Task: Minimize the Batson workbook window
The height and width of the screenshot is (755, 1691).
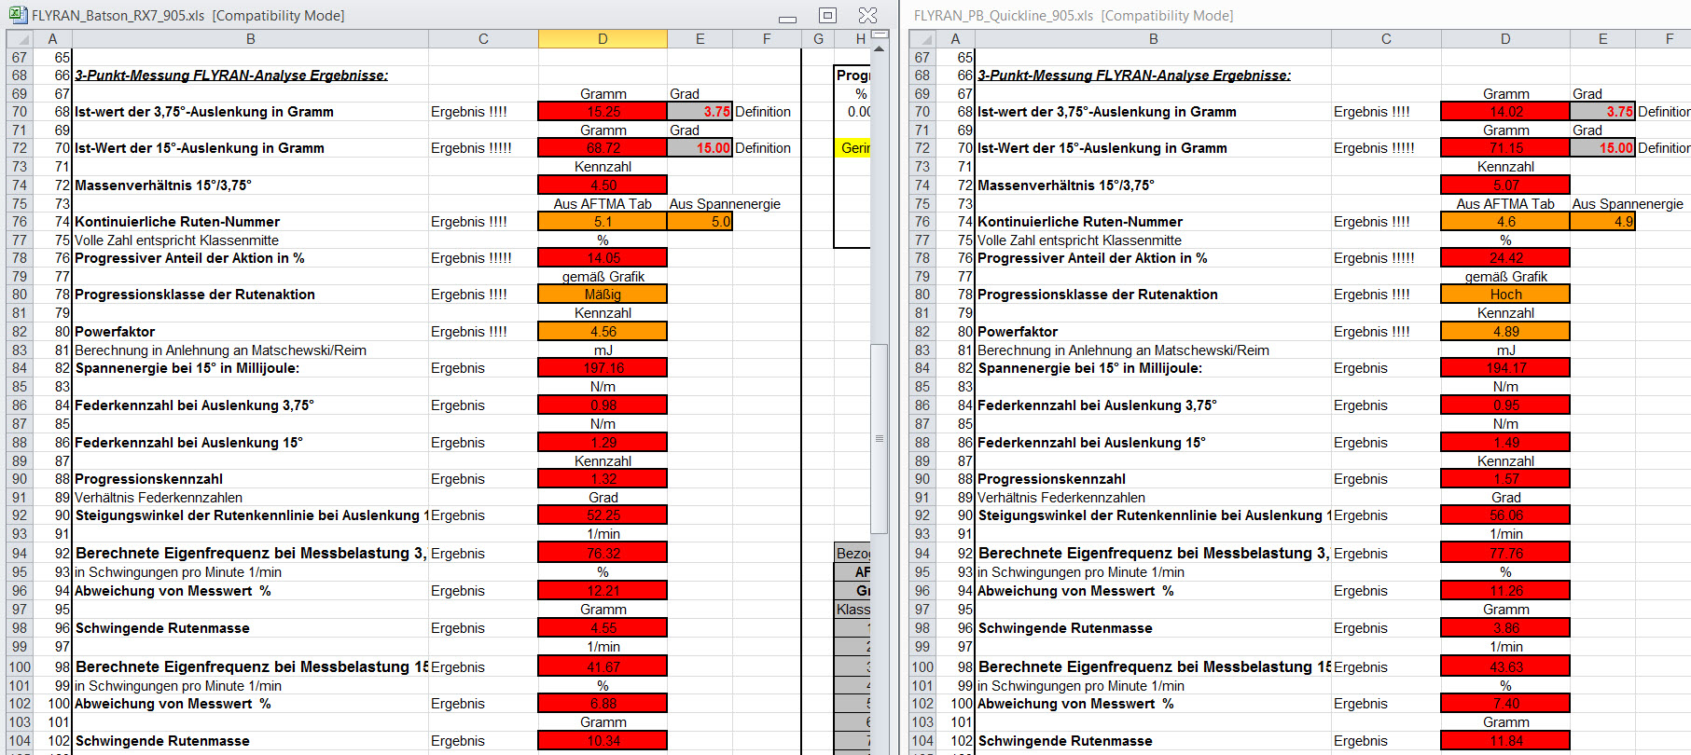Action: (x=788, y=16)
